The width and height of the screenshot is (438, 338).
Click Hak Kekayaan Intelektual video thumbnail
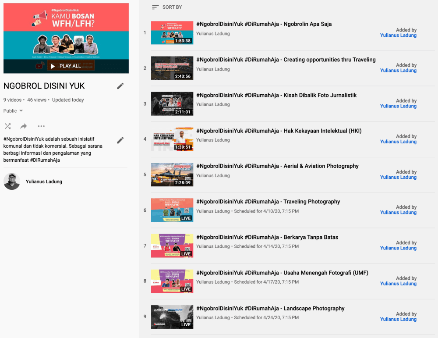pyautogui.click(x=172, y=139)
